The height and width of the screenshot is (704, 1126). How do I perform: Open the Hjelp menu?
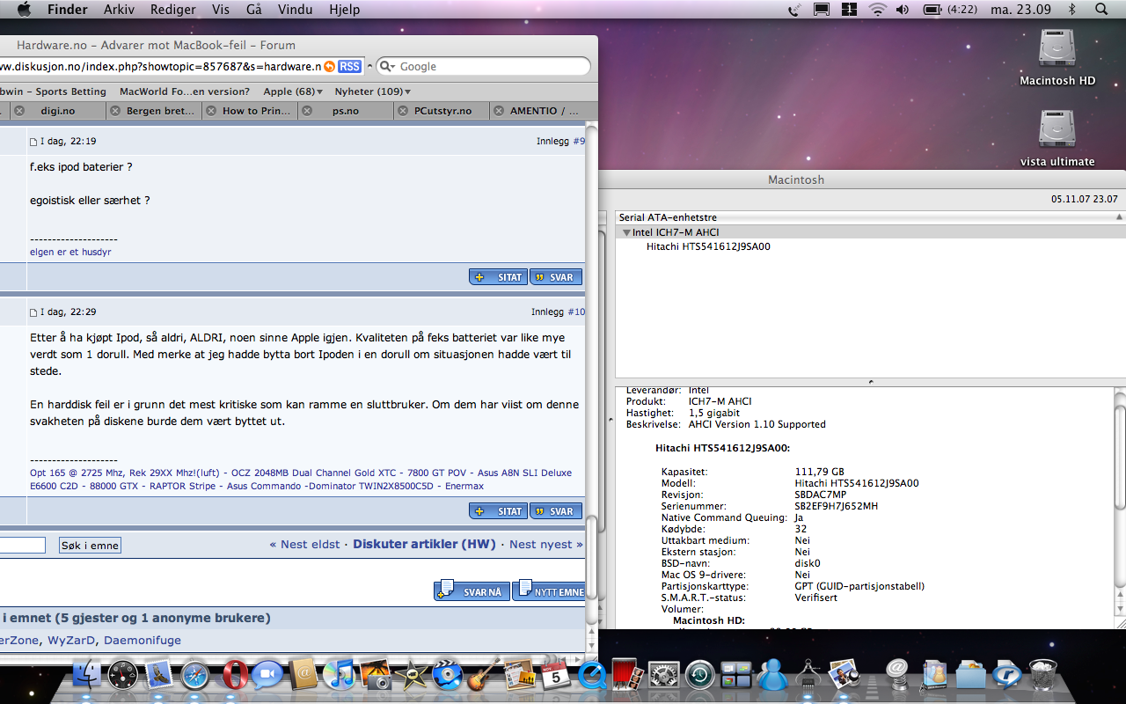click(x=344, y=10)
